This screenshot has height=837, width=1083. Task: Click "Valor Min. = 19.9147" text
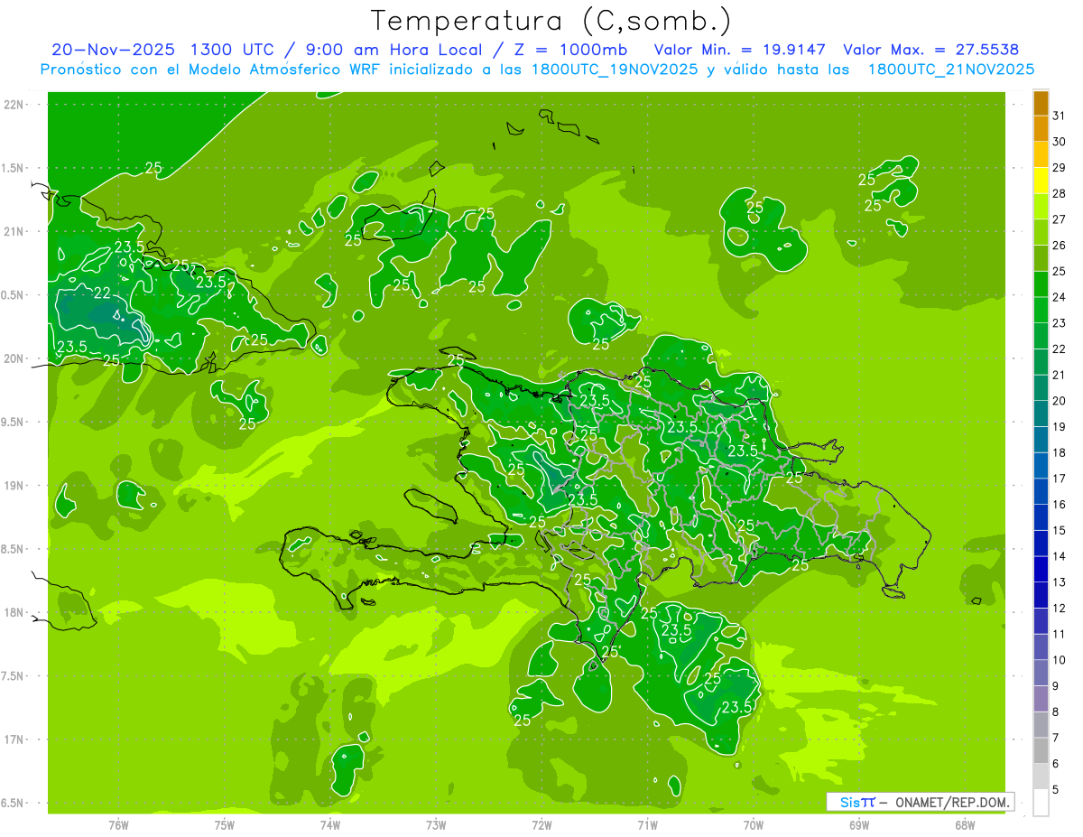pos(739,50)
